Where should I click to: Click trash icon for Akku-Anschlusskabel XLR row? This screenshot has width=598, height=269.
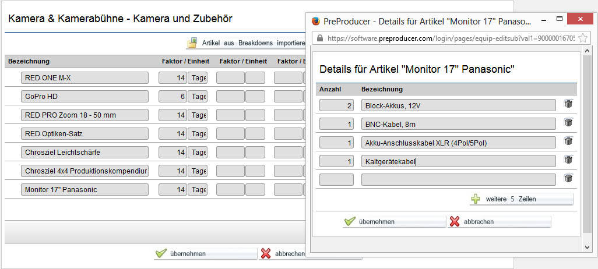click(x=568, y=141)
